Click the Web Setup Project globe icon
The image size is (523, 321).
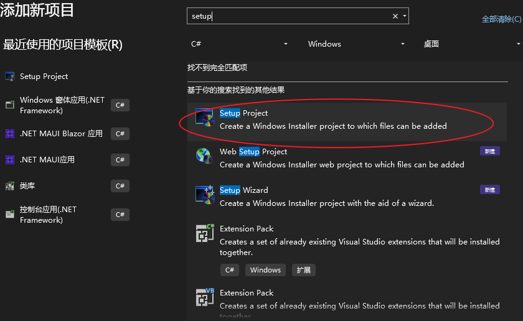pos(204,156)
